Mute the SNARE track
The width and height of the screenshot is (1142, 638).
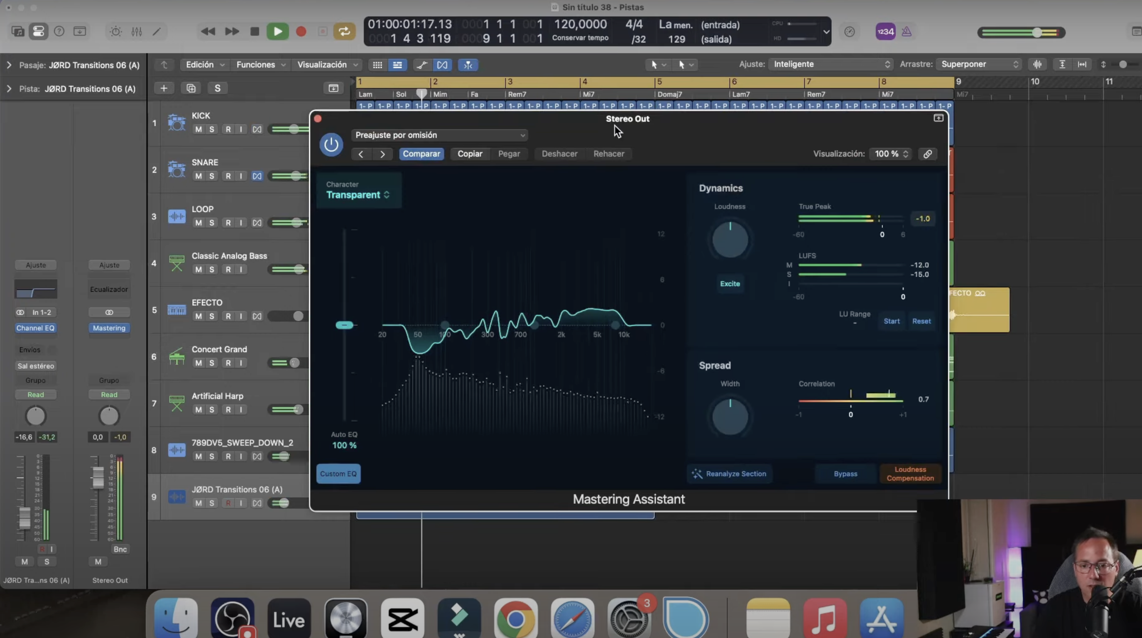(198, 176)
